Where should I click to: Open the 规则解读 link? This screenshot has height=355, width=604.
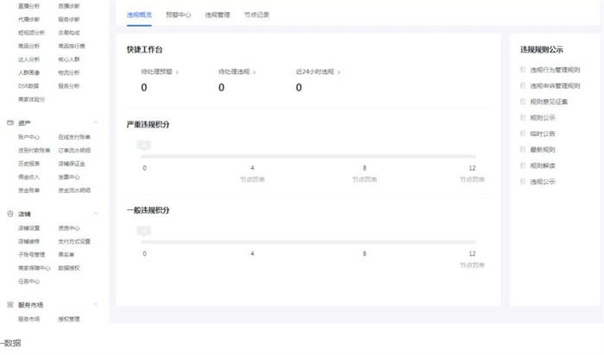[543, 165]
